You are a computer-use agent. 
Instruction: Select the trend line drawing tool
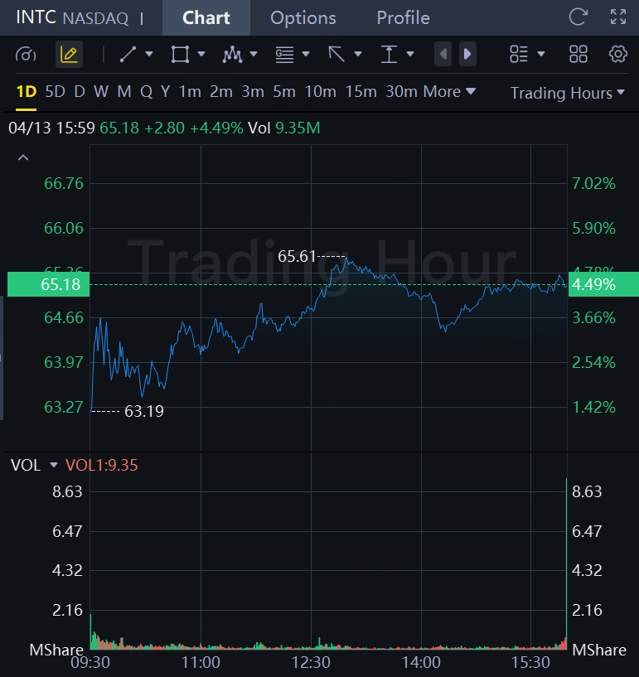coord(128,55)
